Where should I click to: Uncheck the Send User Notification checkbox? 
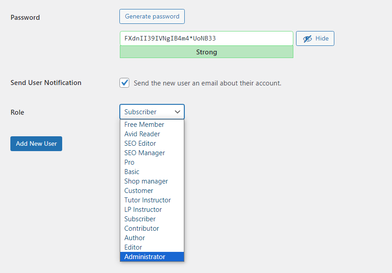click(x=124, y=83)
